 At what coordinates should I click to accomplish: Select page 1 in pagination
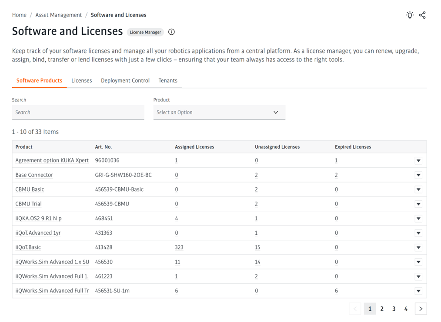pos(370,309)
